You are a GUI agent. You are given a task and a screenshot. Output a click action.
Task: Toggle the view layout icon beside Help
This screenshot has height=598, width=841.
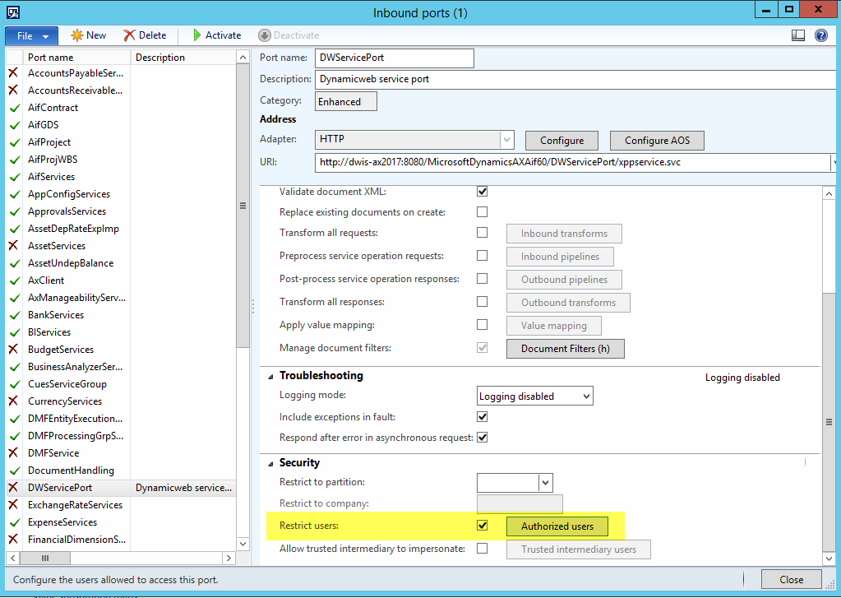tap(798, 35)
